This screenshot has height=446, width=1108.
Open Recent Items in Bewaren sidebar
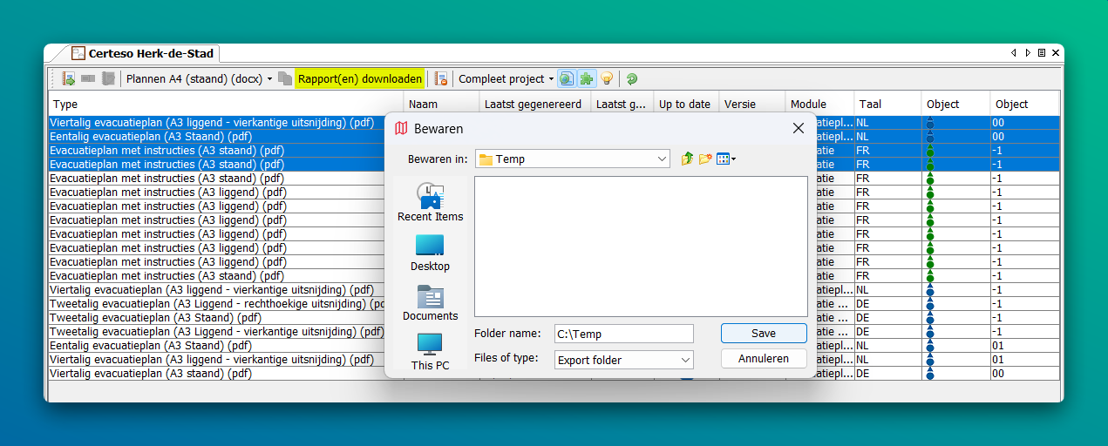[430, 202]
